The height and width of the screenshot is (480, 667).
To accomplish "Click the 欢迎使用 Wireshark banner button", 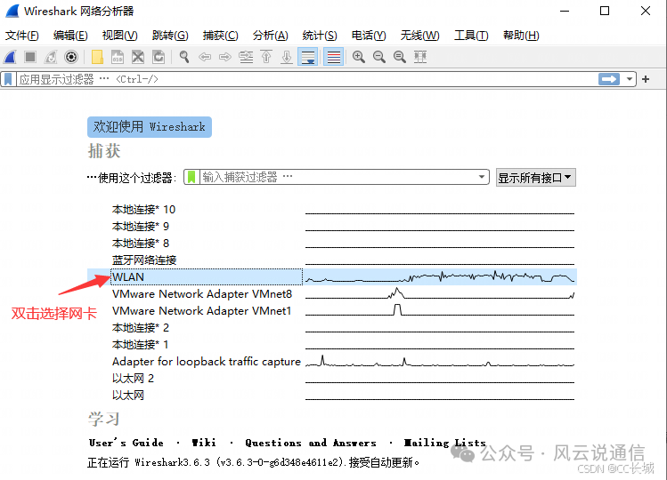I will [x=150, y=126].
